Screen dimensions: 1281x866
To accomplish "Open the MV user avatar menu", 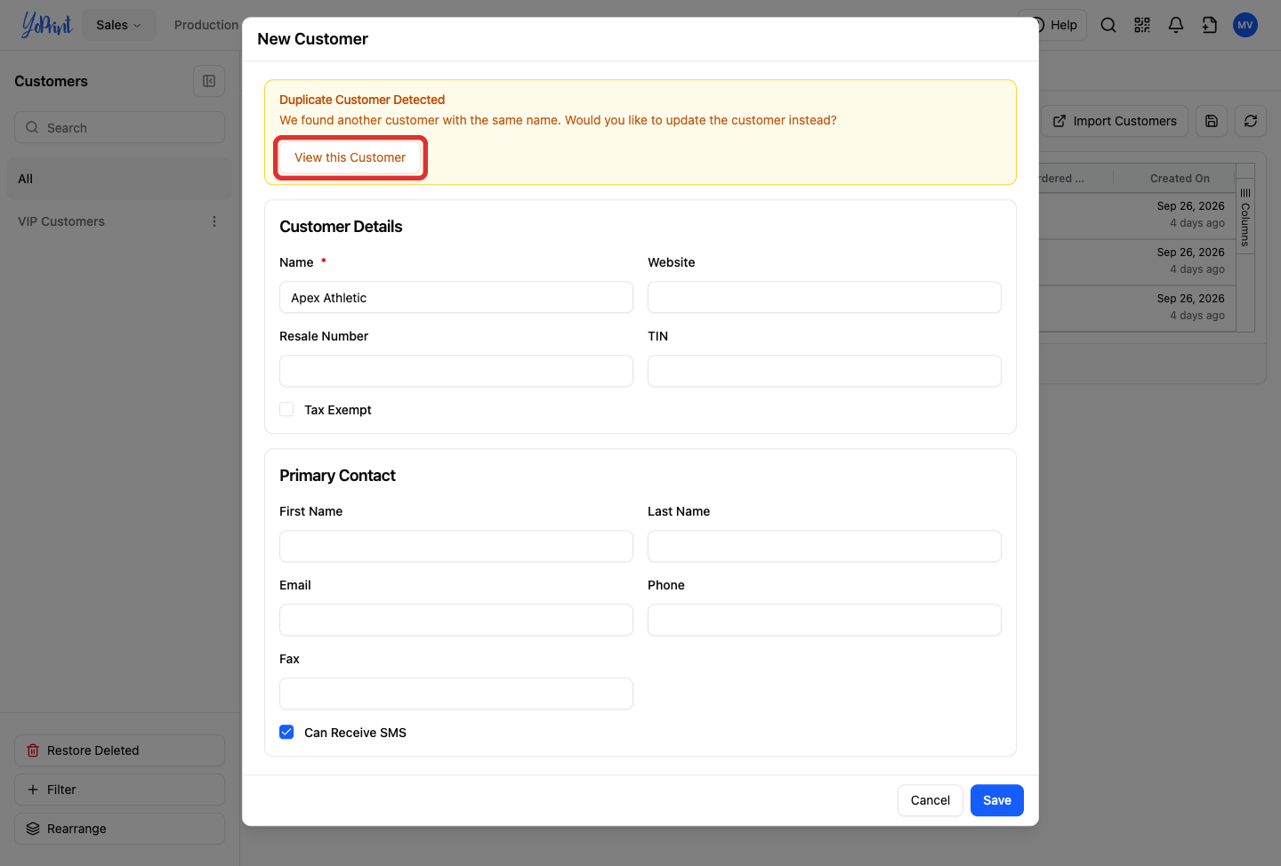I will [1245, 25].
